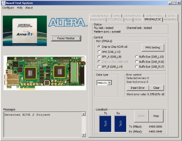This screenshot has height=141, width=182.
Task: Switch to the System Info tab
Action: [x=97, y=20]
